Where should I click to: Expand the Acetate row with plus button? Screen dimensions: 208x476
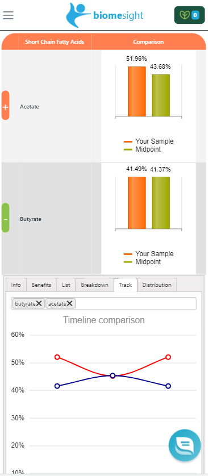click(x=6, y=105)
